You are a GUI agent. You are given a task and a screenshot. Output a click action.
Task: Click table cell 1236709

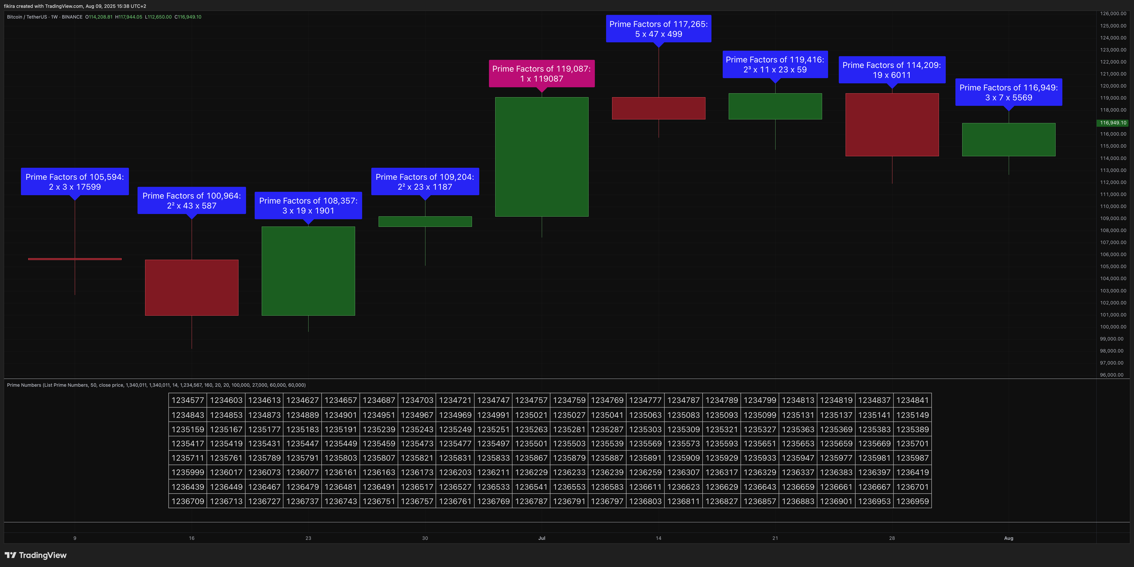pos(188,501)
